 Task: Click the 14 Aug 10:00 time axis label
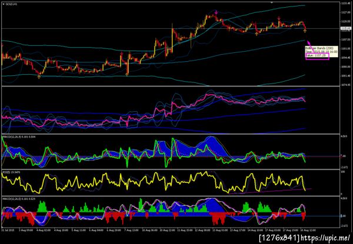click(x=254, y=230)
